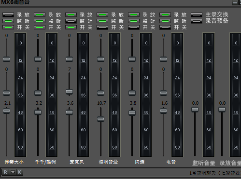Click the middle small fader of 电音 channel
The width and height of the screenshot is (241, 179).
pyautogui.click(x=164, y=93)
